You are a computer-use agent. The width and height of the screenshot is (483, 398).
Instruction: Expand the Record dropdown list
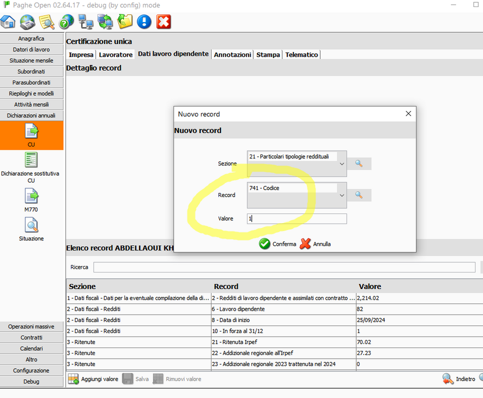point(342,195)
